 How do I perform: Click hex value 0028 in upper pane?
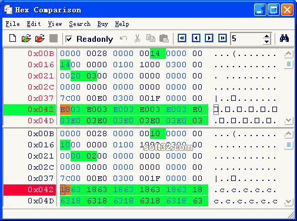coord(97,54)
